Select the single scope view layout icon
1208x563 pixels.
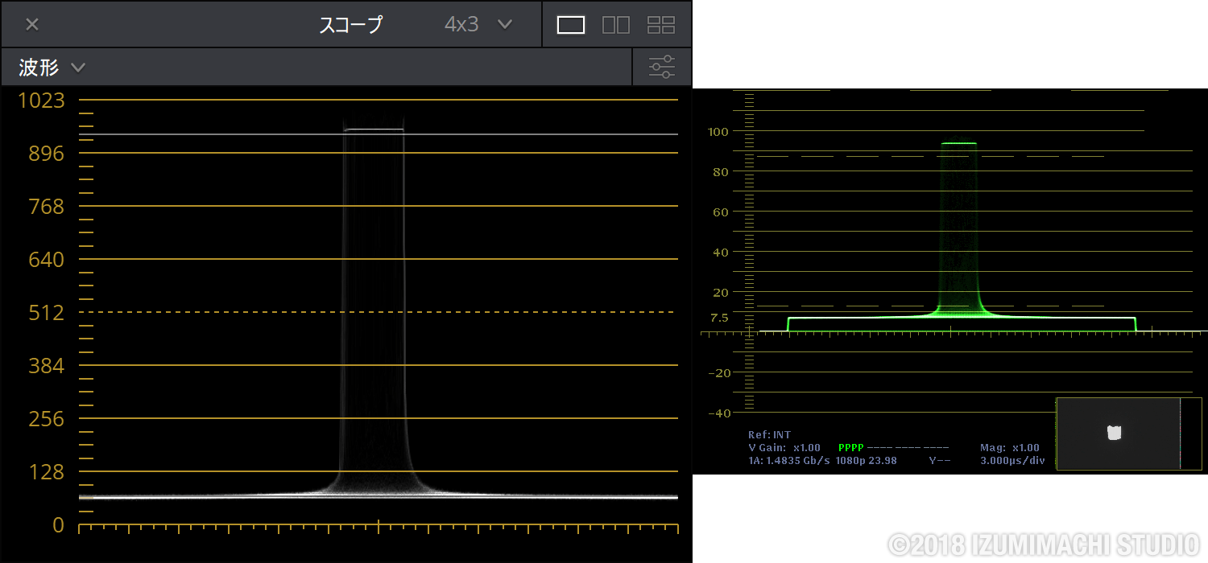point(570,25)
